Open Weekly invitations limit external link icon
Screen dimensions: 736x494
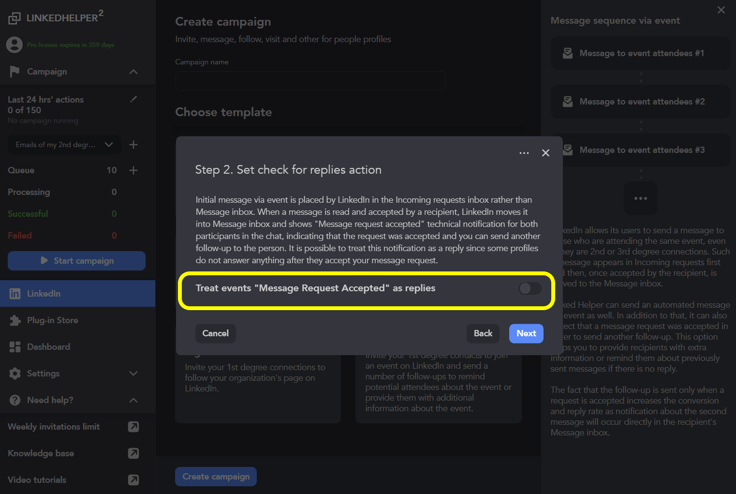(x=133, y=427)
